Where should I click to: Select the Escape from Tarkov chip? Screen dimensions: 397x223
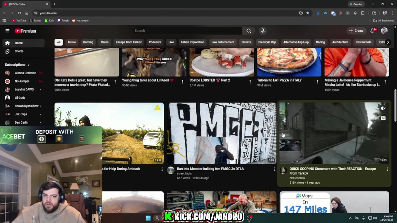coord(129,42)
